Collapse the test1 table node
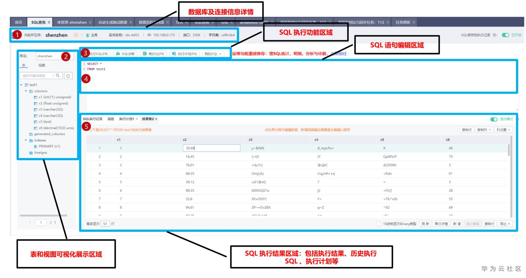The height and width of the screenshot is (278, 526). coord(21,85)
